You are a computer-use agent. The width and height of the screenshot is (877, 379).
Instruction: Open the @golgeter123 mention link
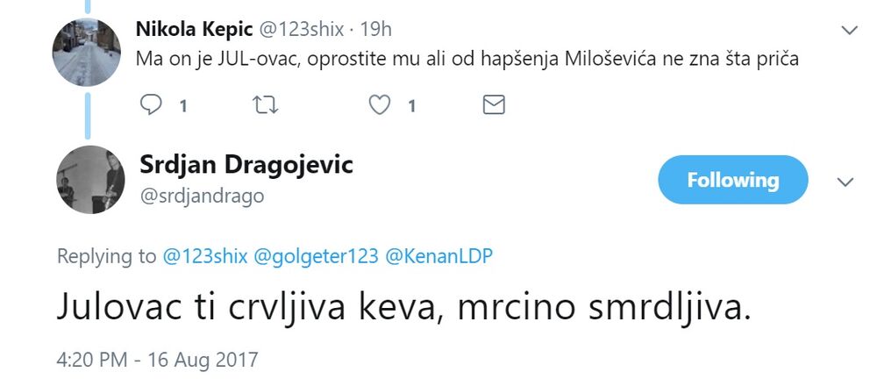pos(317,257)
